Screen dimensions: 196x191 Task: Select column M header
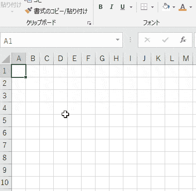pos(186,59)
